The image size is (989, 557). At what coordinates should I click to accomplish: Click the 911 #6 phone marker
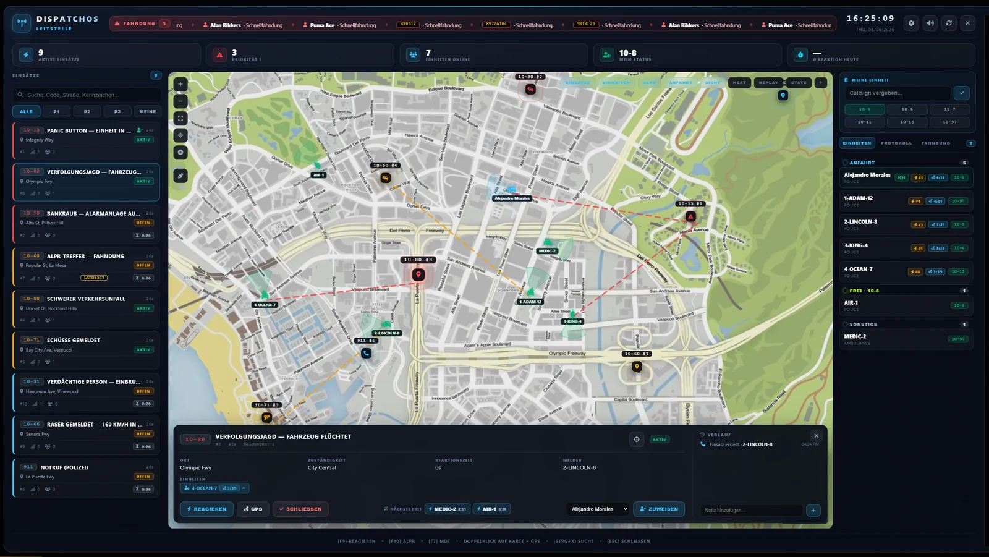click(x=367, y=353)
